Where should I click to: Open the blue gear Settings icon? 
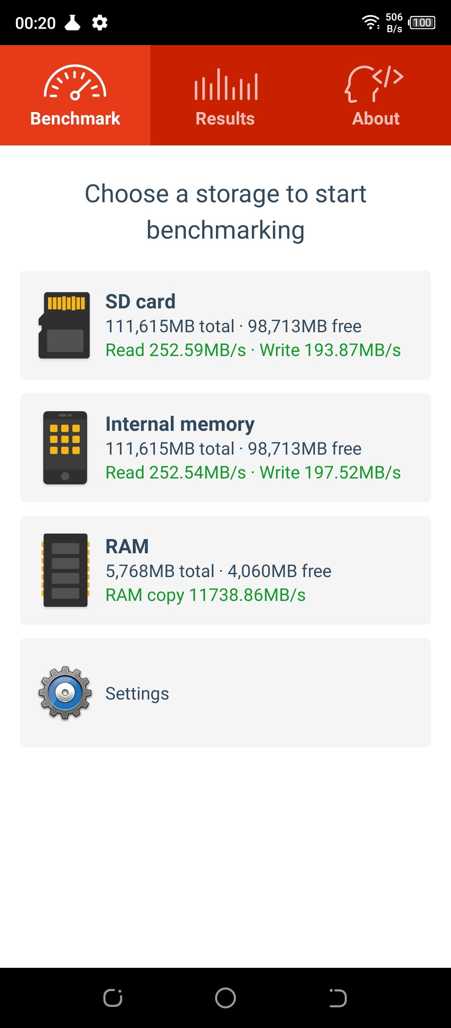pos(65,693)
